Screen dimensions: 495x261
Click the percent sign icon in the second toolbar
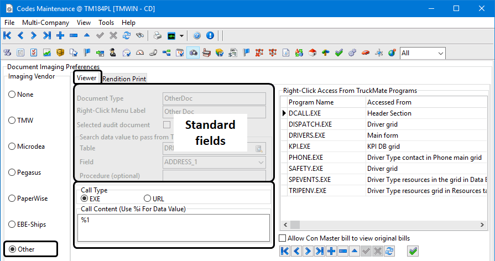7,53
